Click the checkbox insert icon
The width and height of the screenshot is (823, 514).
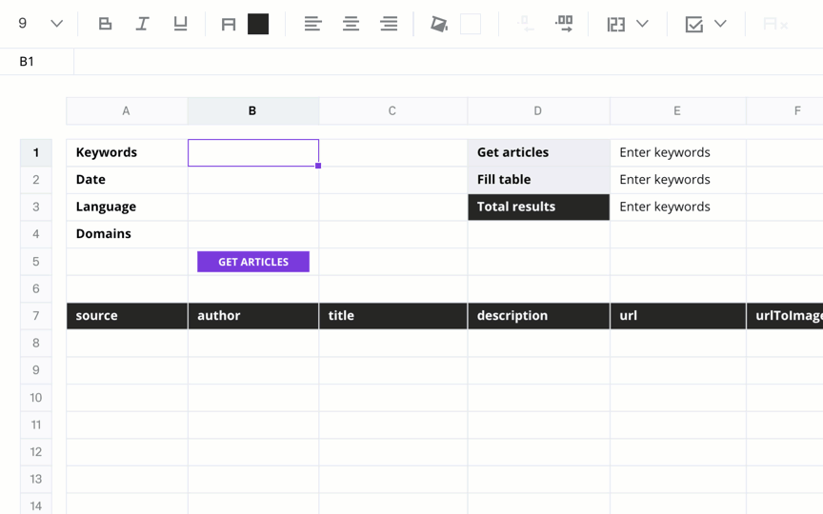pyautogui.click(x=693, y=24)
